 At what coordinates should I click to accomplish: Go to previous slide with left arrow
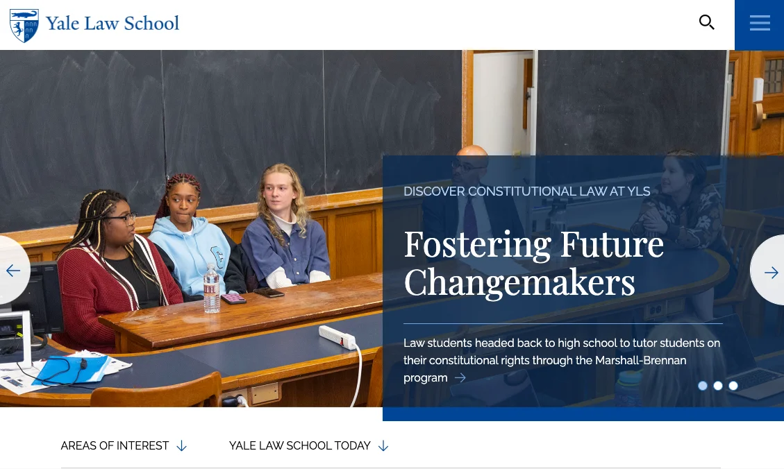click(x=13, y=271)
